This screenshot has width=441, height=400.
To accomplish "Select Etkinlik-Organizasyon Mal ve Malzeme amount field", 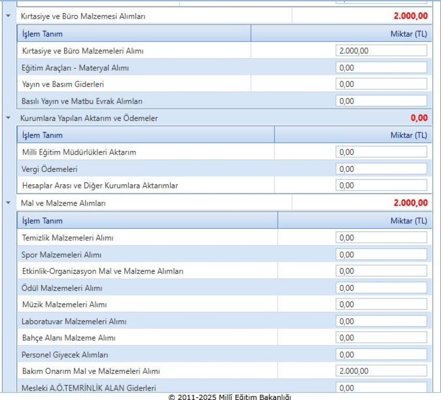I will click(381, 271).
